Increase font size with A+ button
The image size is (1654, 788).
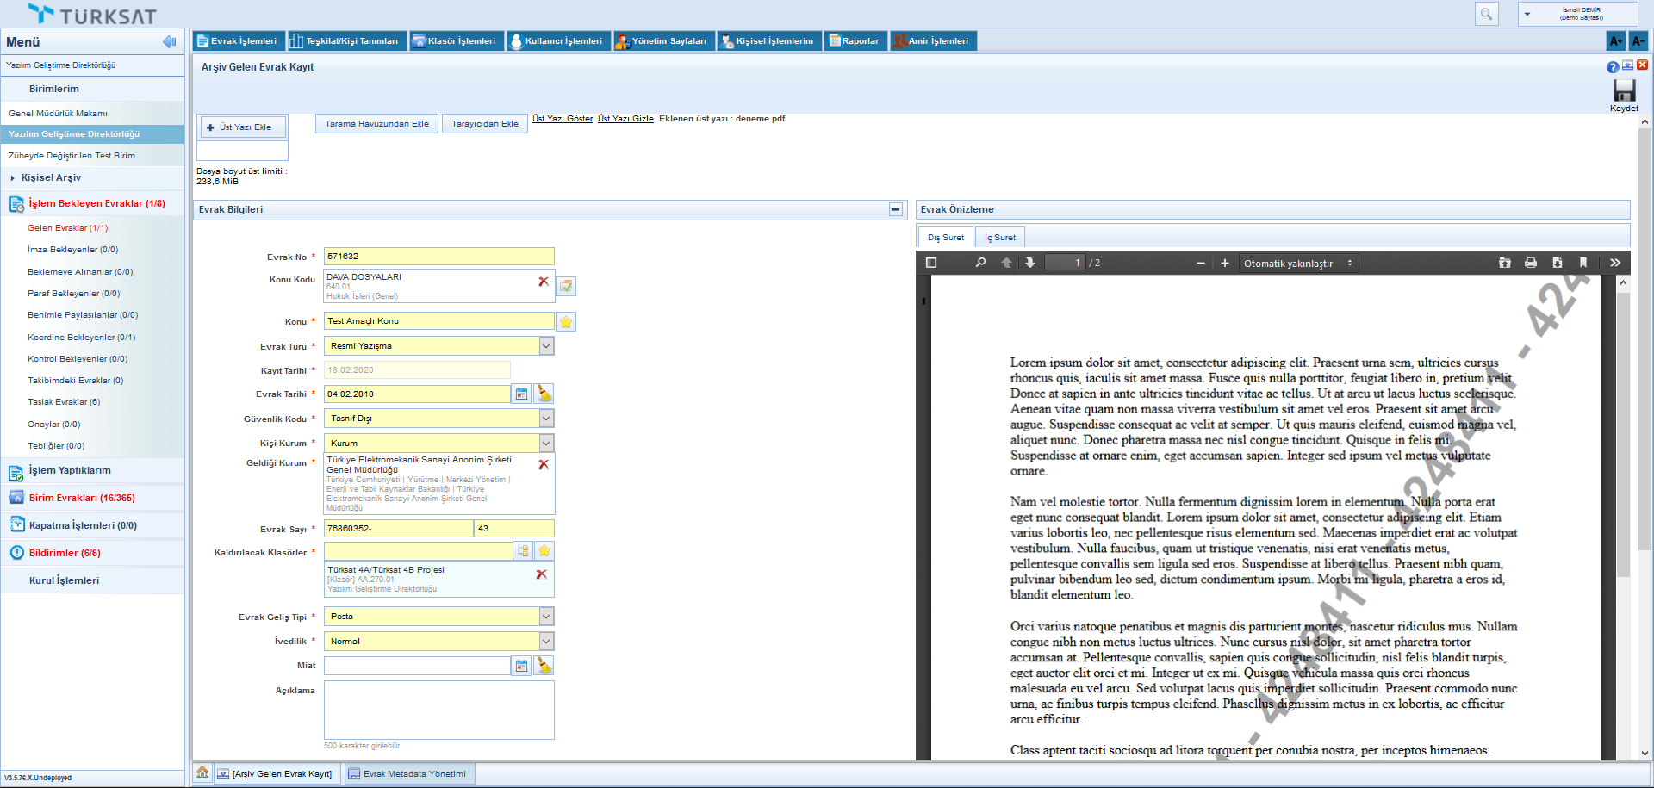point(1616,41)
